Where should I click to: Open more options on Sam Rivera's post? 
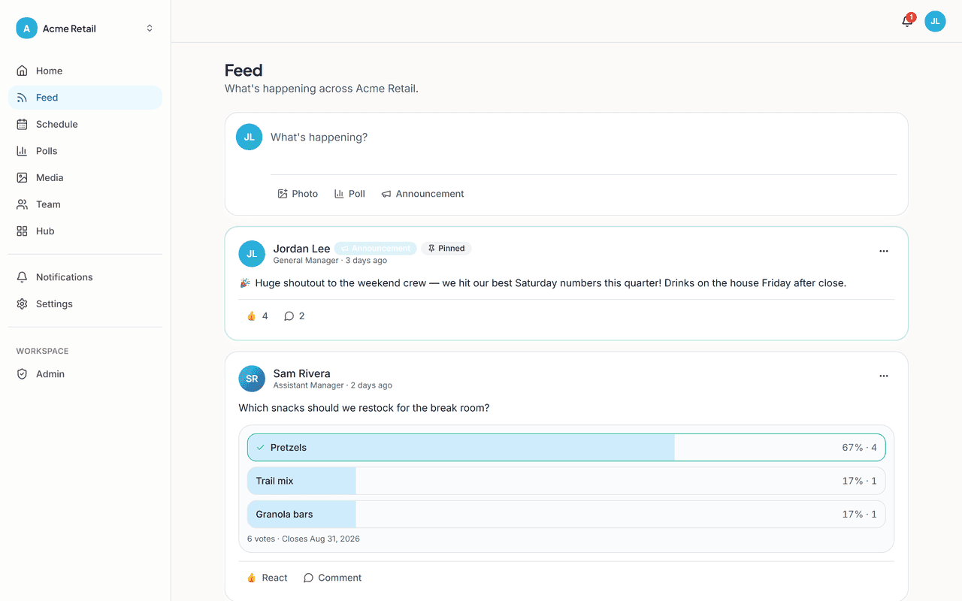884,376
